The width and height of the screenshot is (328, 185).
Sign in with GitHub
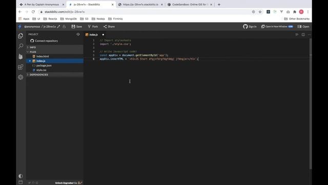250,27
